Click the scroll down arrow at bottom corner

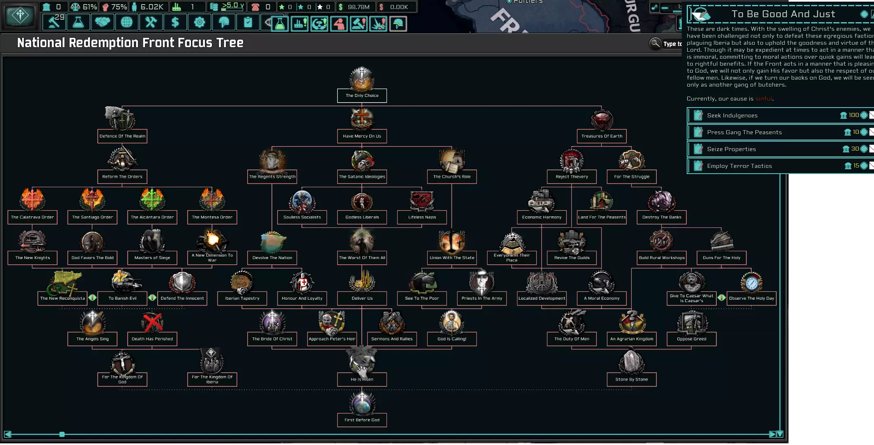pyautogui.click(x=780, y=434)
